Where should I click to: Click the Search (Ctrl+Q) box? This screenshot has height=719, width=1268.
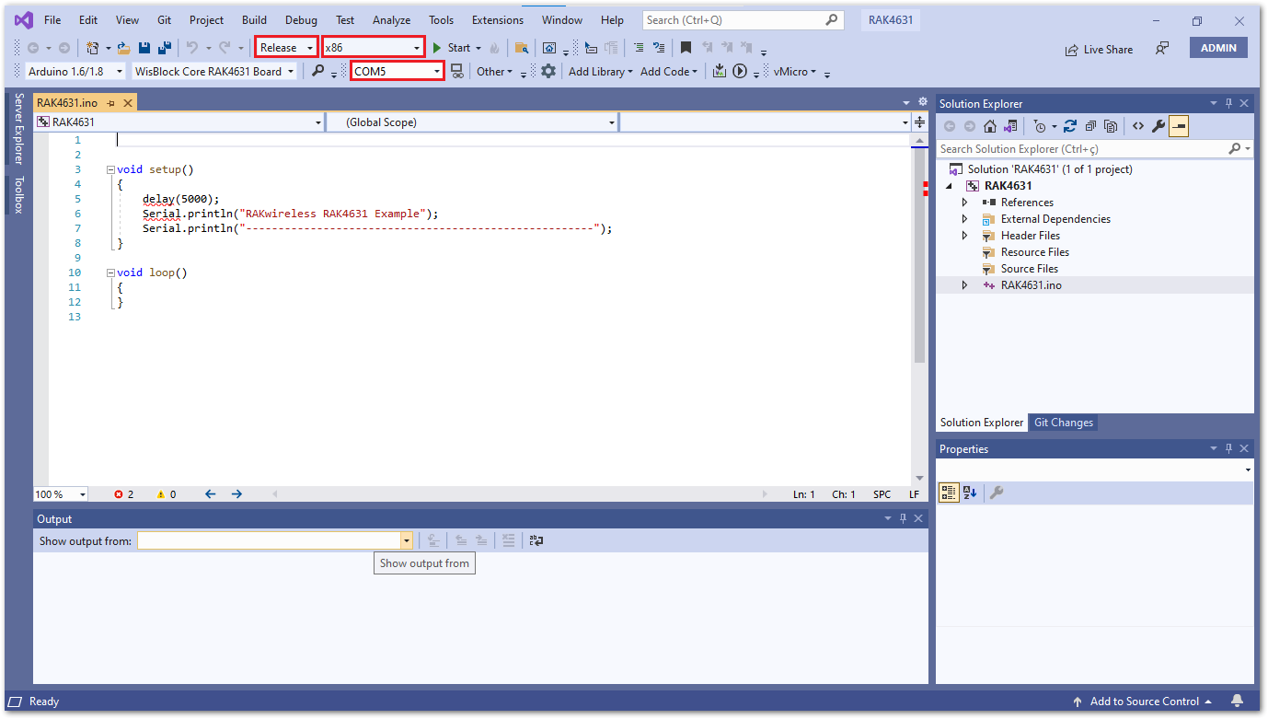tap(743, 19)
